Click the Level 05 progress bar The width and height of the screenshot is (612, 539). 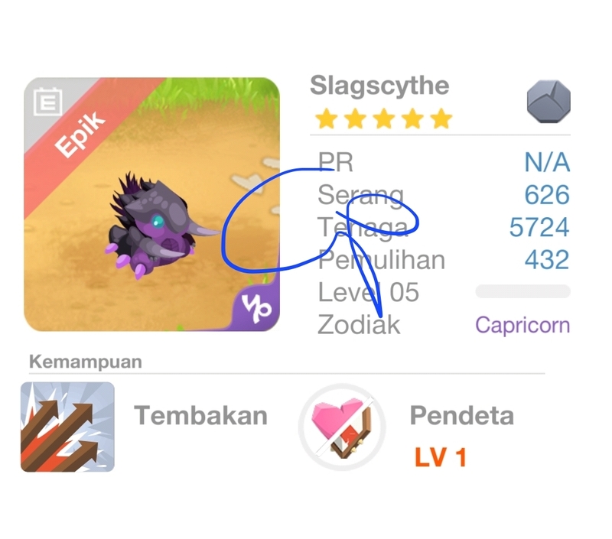(523, 291)
